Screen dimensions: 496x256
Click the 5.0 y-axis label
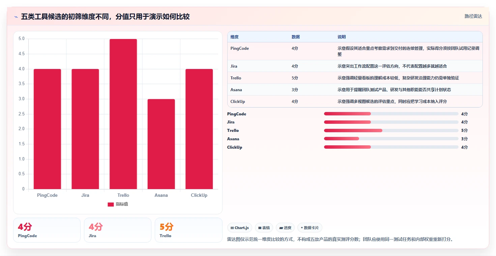tap(21, 39)
